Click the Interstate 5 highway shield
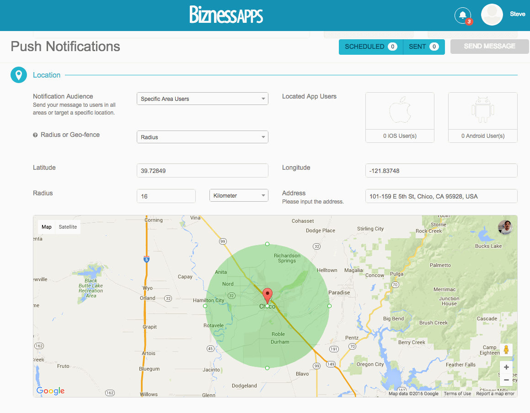 [x=146, y=260]
